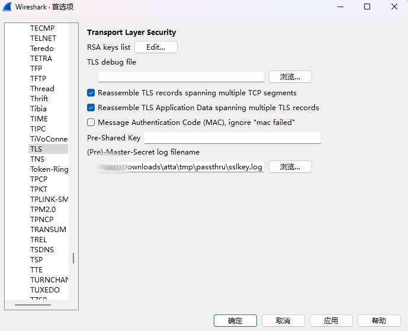The height and width of the screenshot is (331, 408).
Task: Select TIPC protocol entry
Action: pos(38,129)
